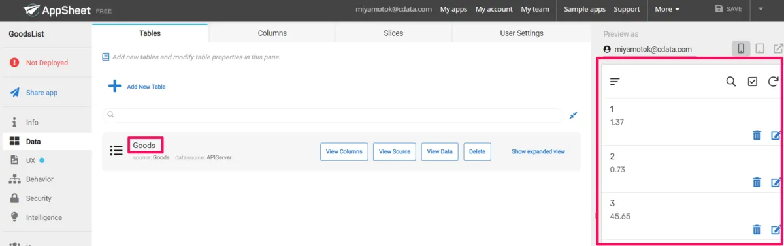Click the Goods table list icon
This screenshot has height=246, width=784.
[x=116, y=151]
